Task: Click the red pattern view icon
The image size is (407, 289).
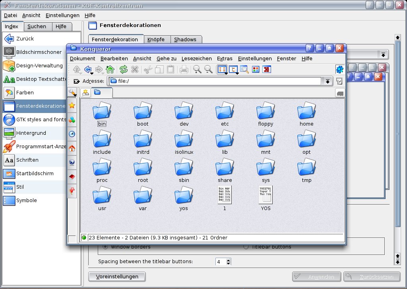Action: [x=267, y=69]
